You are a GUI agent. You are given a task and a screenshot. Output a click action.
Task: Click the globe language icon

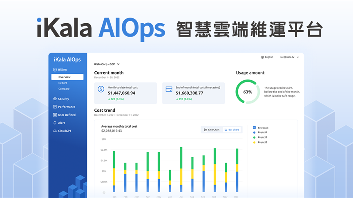(262, 57)
